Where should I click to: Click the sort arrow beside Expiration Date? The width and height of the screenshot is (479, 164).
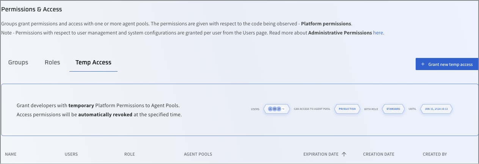pyautogui.click(x=344, y=154)
